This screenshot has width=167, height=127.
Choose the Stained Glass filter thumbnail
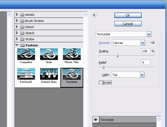[x=49, y=74]
